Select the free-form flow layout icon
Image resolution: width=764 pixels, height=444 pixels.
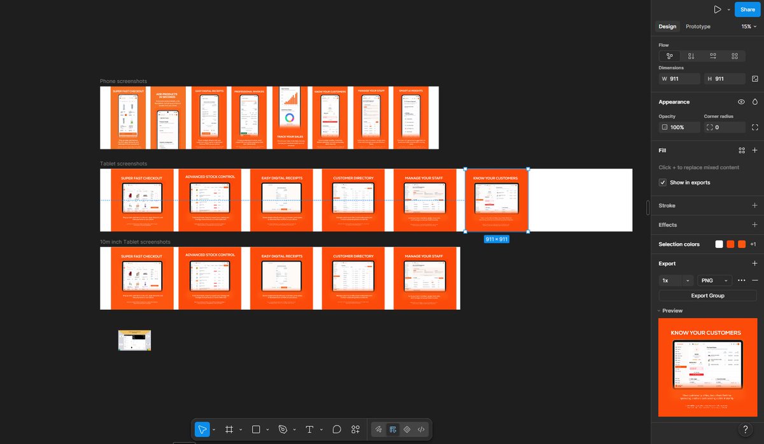(670, 56)
